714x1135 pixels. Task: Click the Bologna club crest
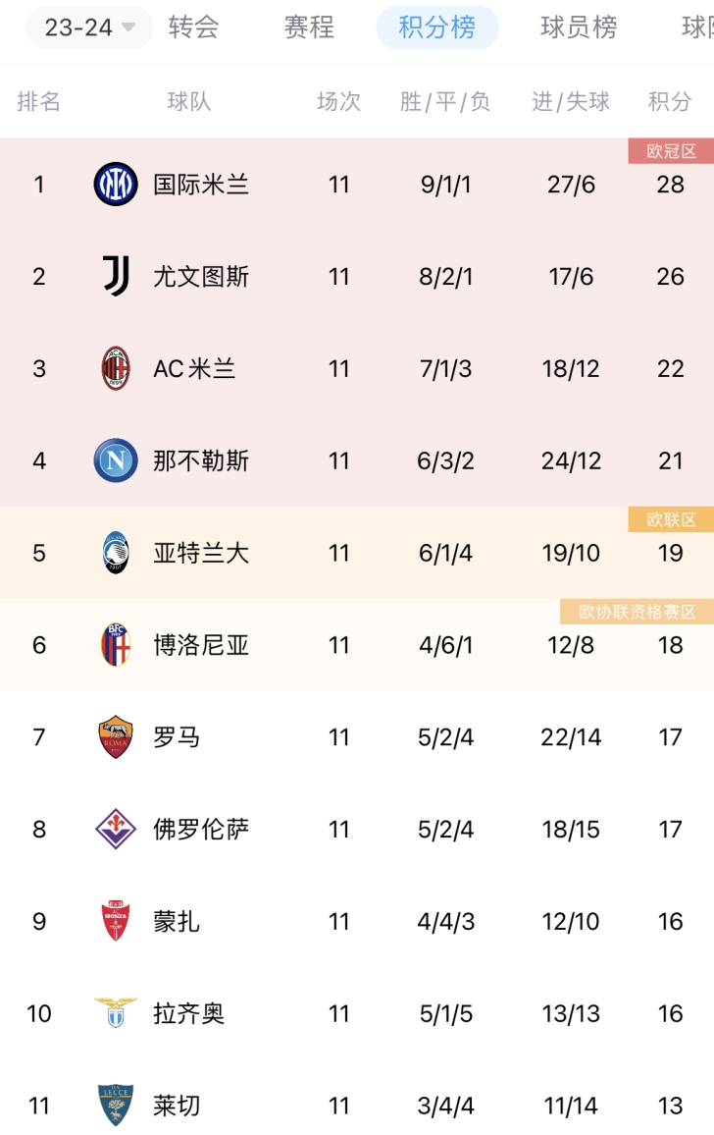tap(116, 644)
